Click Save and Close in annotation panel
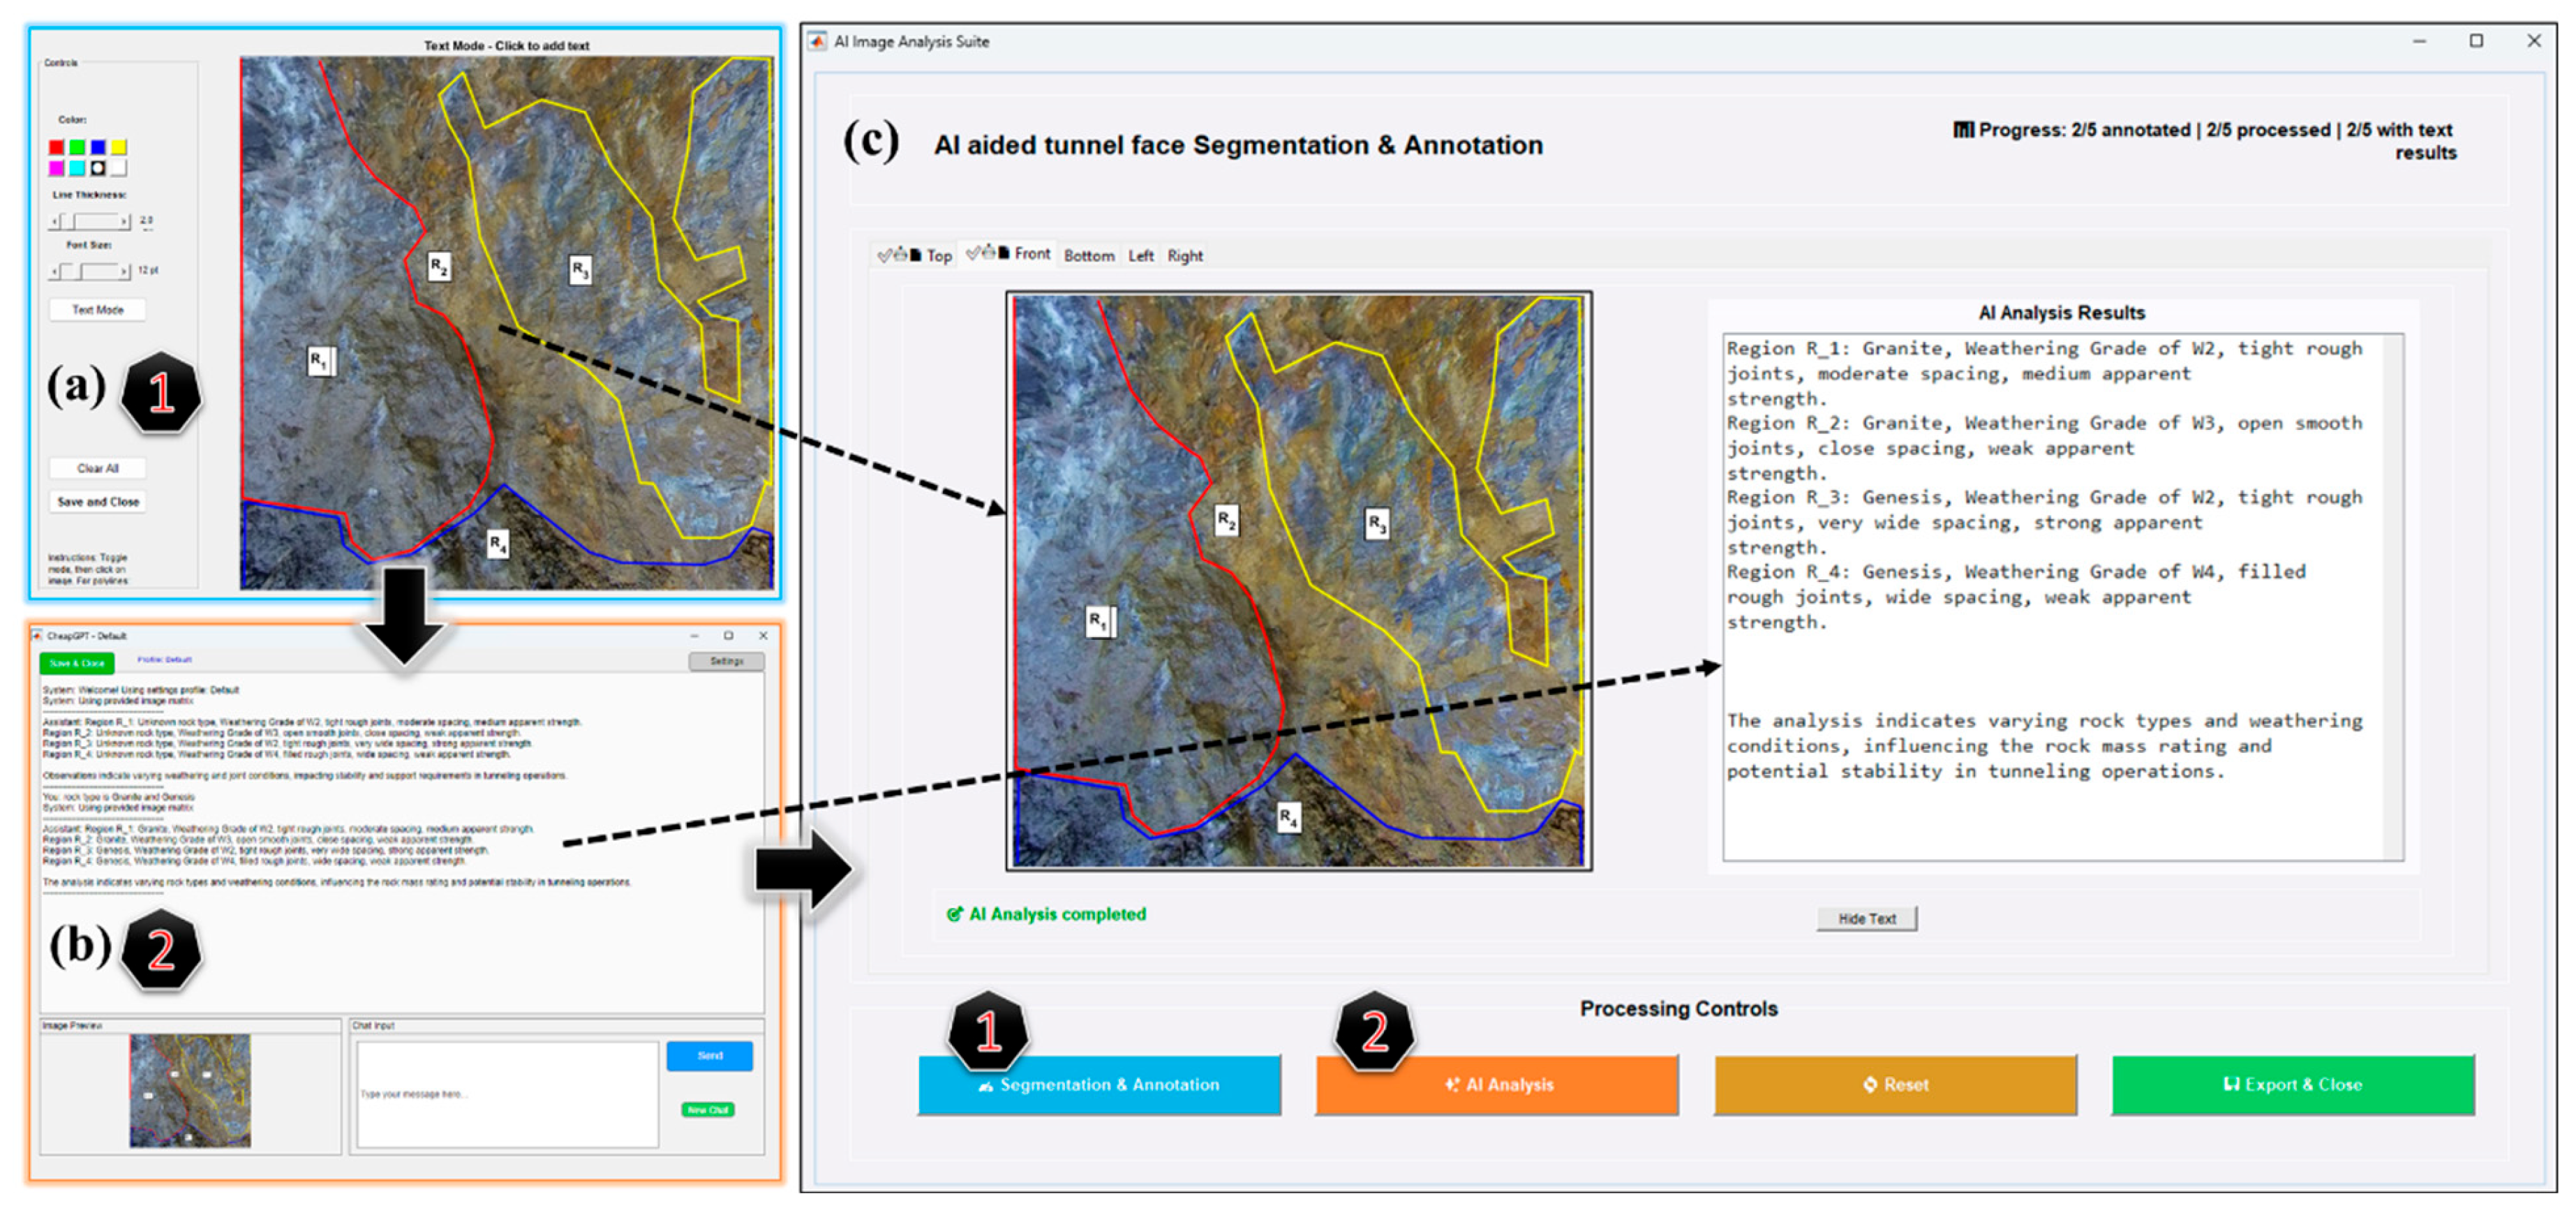Screen dimensions: 2576x1208 98,502
